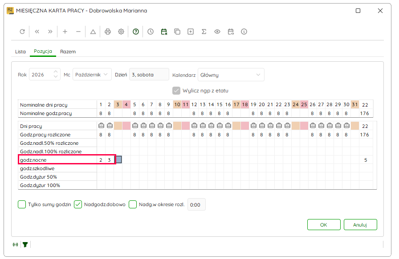Open help with the question mark icon
This screenshot has height=259, width=399.
tap(136, 32)
